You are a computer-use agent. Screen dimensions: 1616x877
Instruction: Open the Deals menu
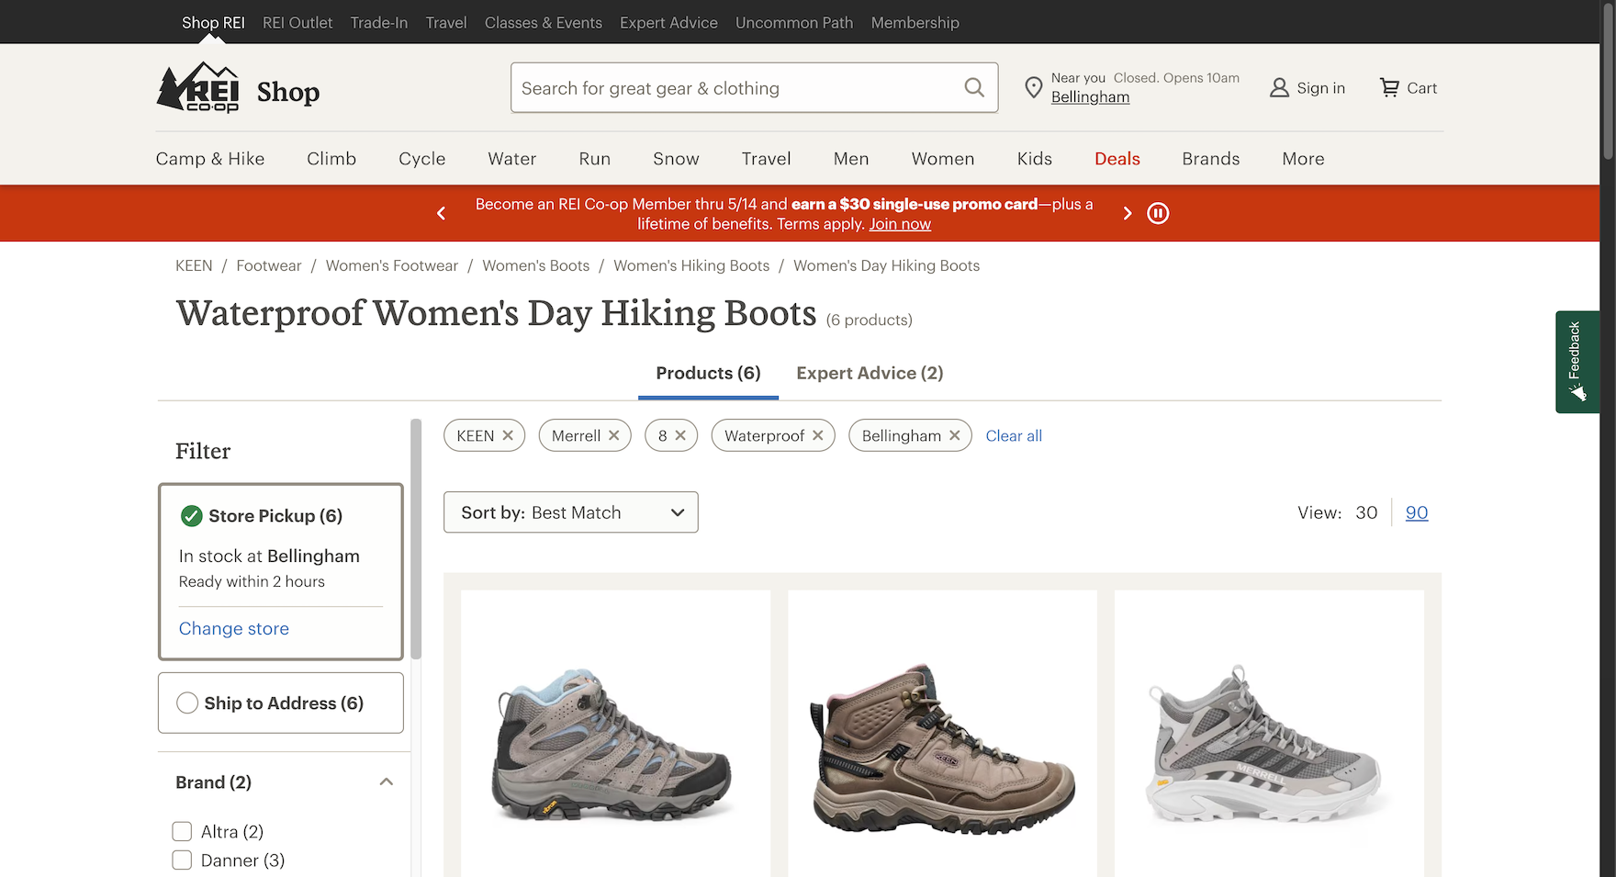click(x=1117, y=159)
